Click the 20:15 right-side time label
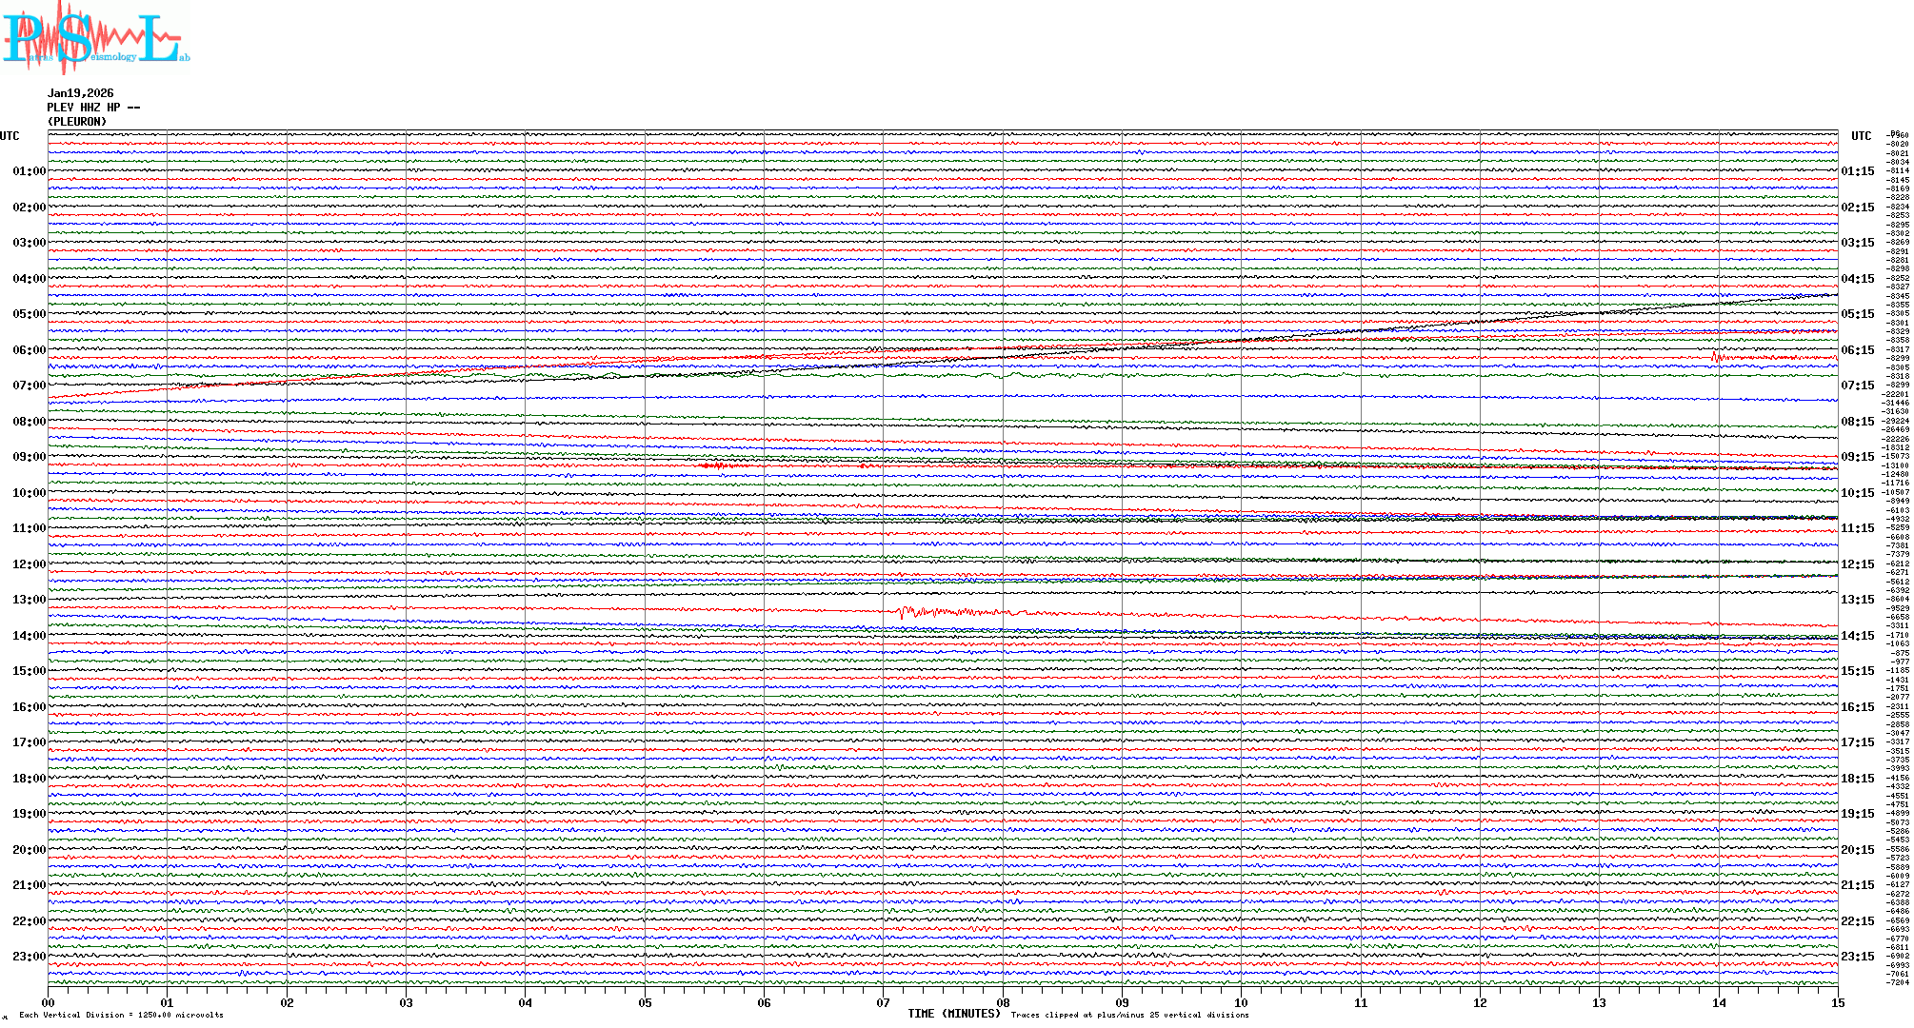Screen dimensions: 1914x1028 click(1857, 850)
